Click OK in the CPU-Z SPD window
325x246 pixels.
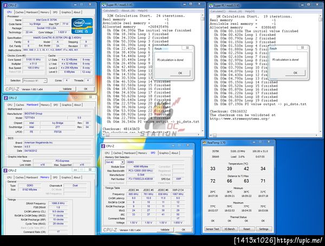click(x=184, y=230)
